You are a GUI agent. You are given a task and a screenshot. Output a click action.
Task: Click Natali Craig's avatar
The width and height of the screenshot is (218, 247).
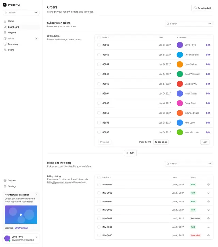(x=180, y=93)
